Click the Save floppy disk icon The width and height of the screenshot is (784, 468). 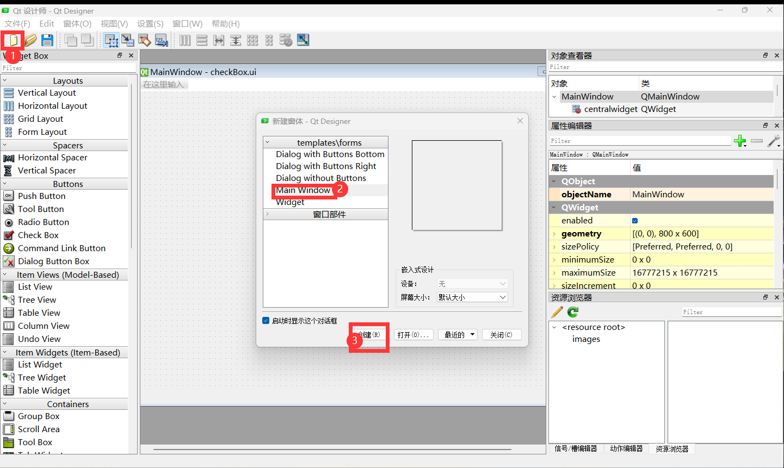point(47,40)
